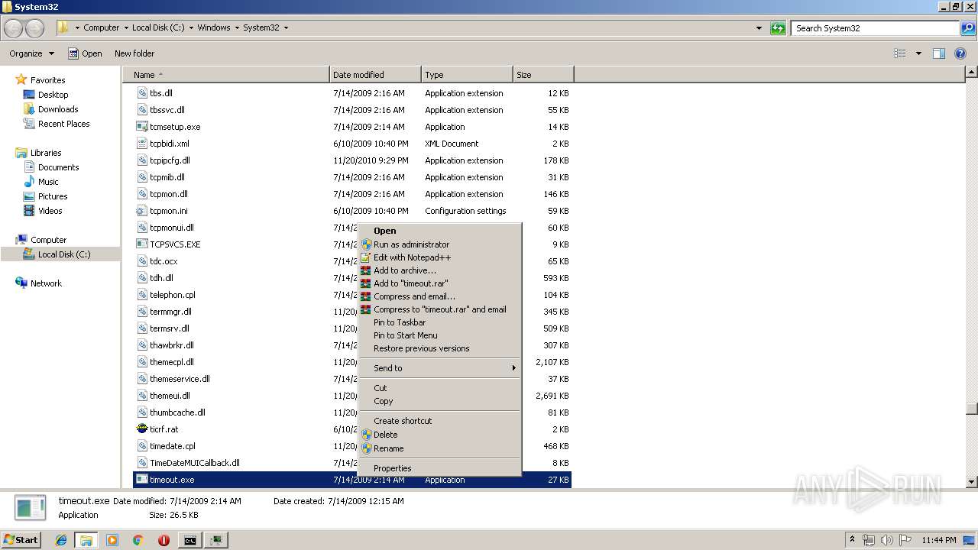Screen dimensions: 978x550
Task: Click the timeout.exe icon in the file list
Action: pyautogui.click(x=141, y=480)
